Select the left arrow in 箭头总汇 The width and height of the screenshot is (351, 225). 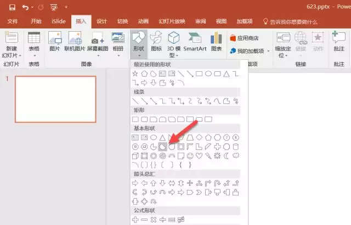click(x=144, y=183)
